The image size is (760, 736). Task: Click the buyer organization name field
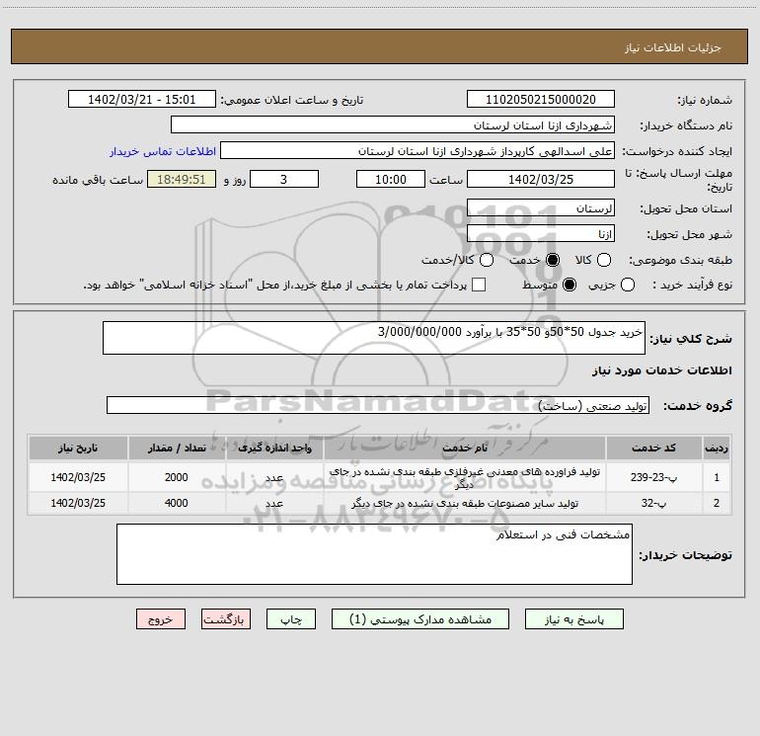[x=393, y=125]
